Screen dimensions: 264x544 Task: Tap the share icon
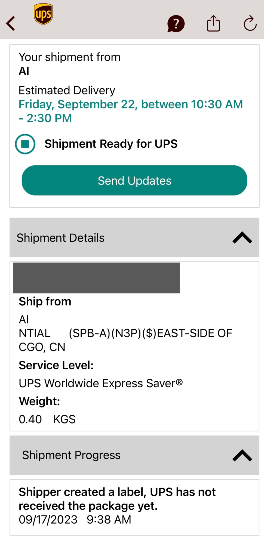click(213, 23)
